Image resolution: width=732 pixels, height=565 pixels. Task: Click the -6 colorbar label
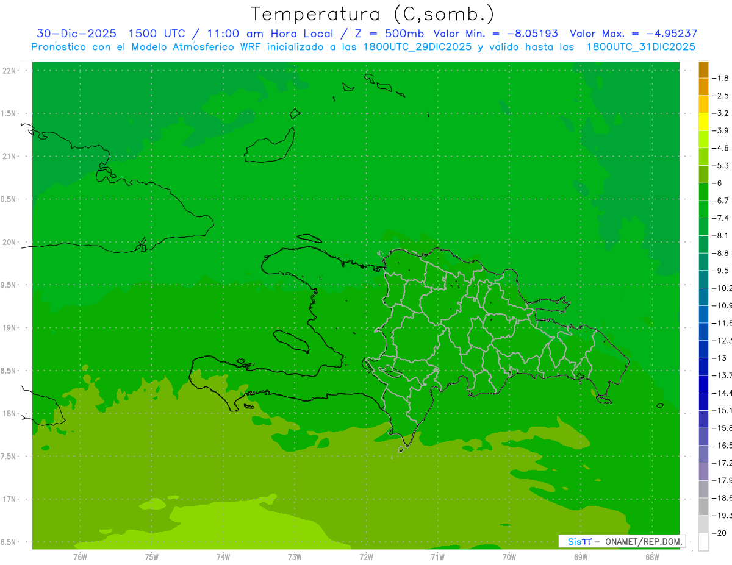719,183
